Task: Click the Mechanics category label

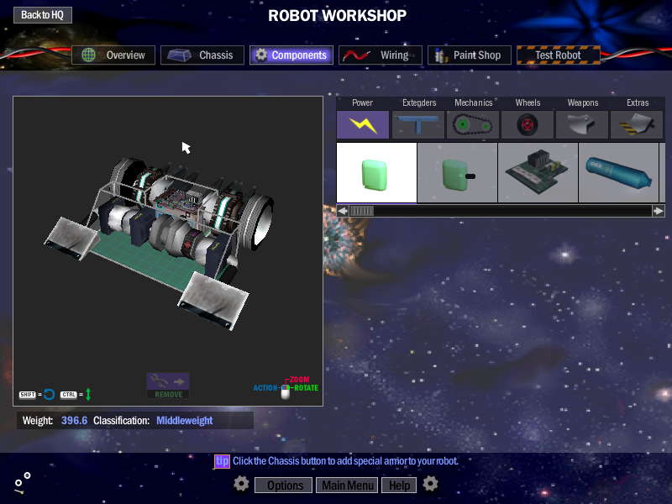Action: click(x=474, y=102)
